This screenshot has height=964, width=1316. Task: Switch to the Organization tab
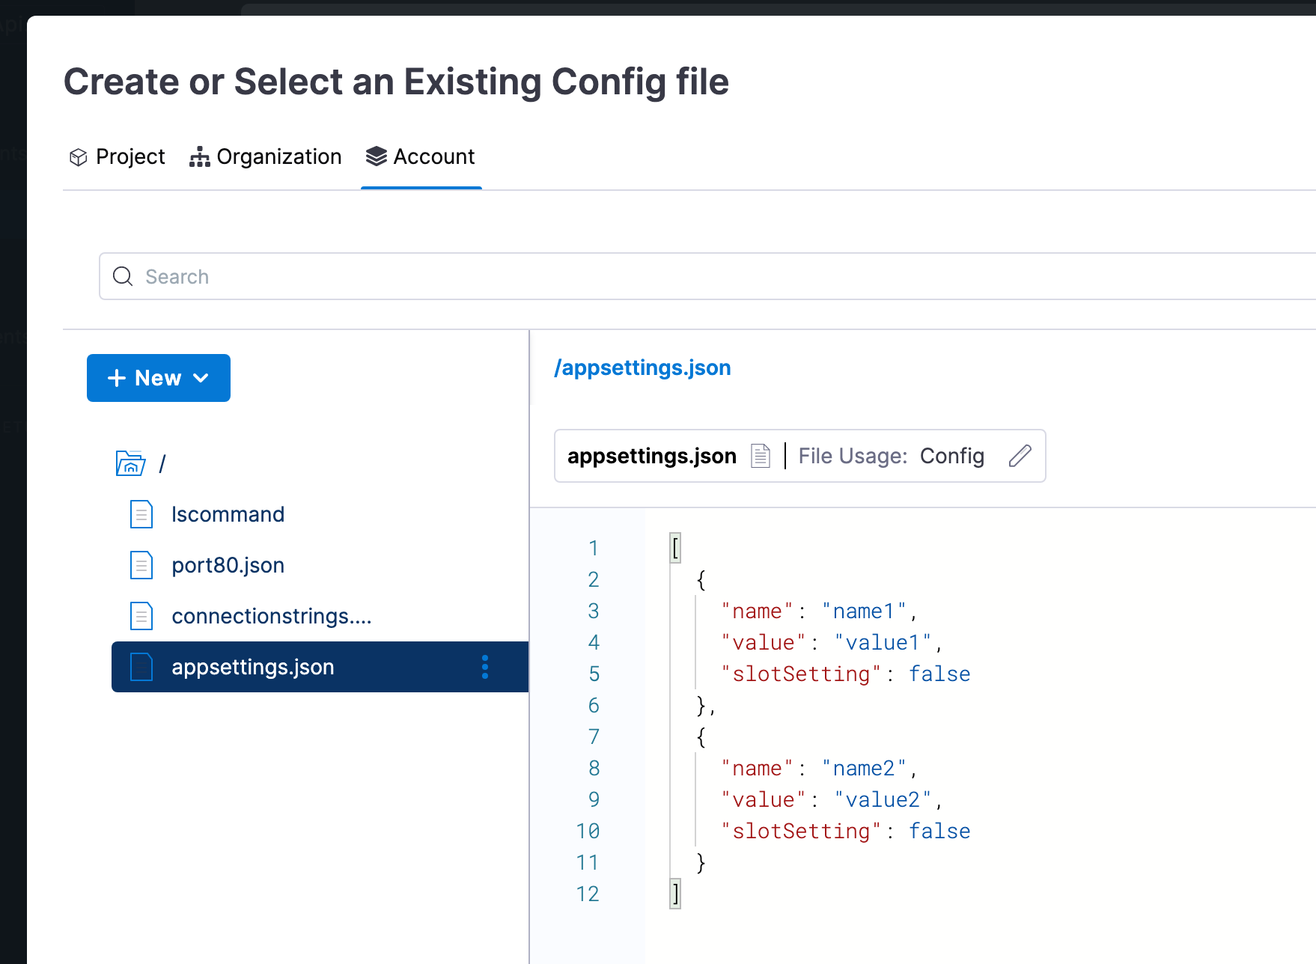pos(266,156)
